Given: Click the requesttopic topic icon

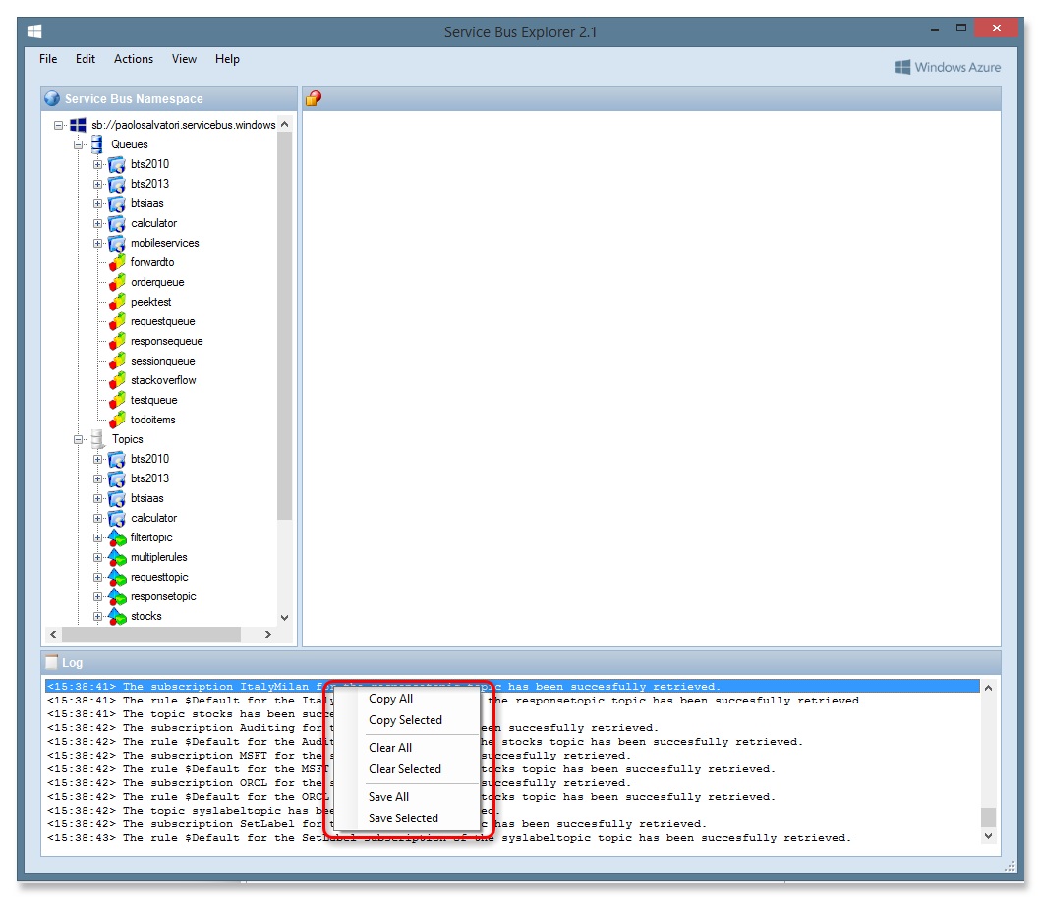Looking at the screenshot, I should pyautogui.click(x=117, y=577).
